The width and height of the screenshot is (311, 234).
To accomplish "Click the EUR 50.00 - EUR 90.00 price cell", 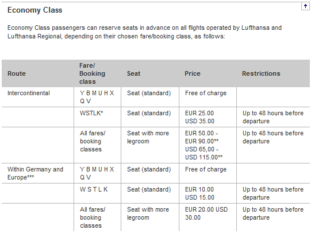I will coord(204,145).
